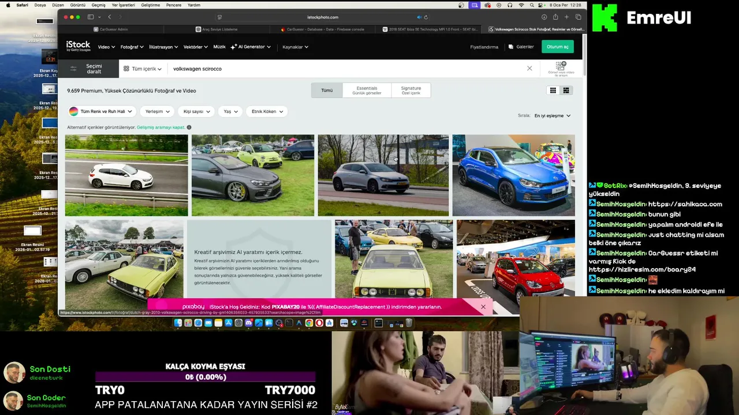Open the Tüm içerik content type dropdown
739x415 pixels.
tap(143, 69)
